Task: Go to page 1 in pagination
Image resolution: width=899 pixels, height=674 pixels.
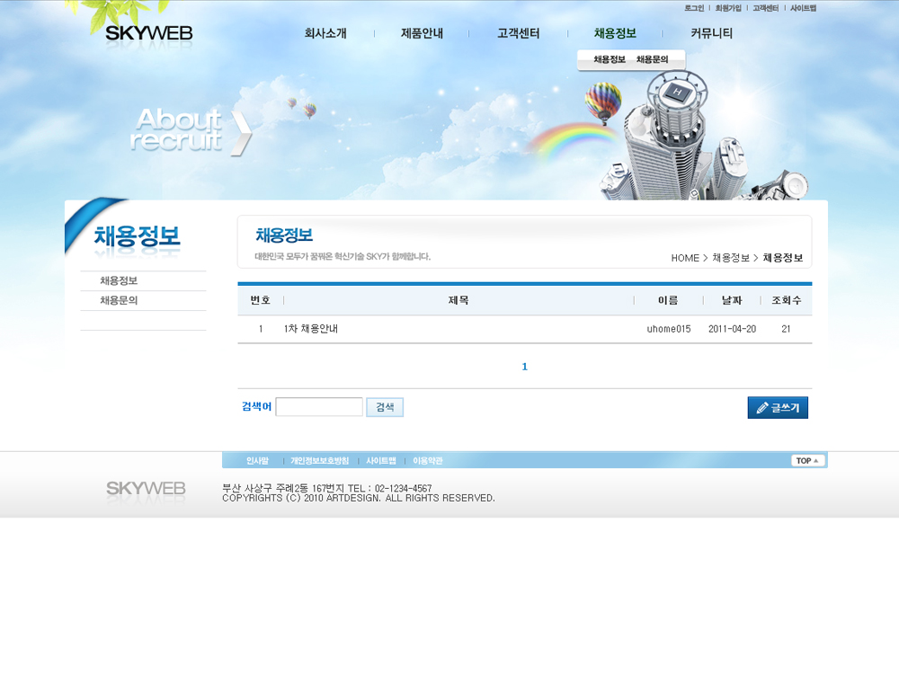Action: [x=525, y=367]
